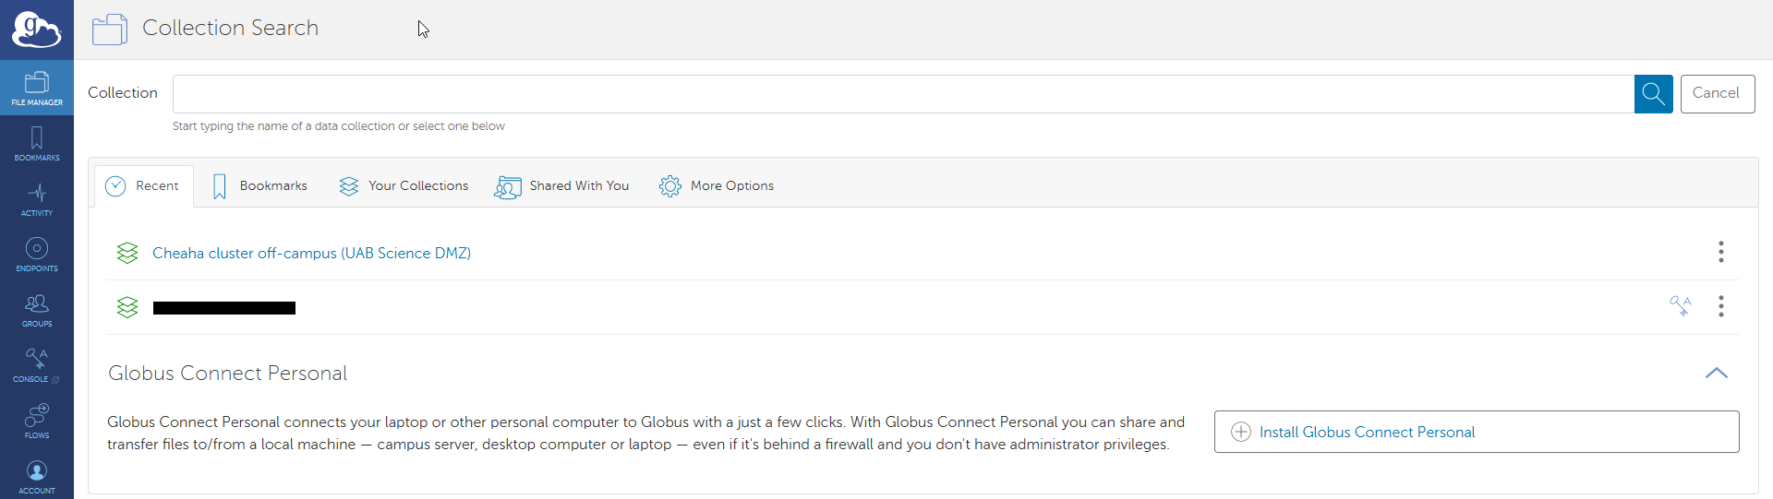Switch to the Your Collections tab
Screen dimensions: 1773x499
coord(404,186)
